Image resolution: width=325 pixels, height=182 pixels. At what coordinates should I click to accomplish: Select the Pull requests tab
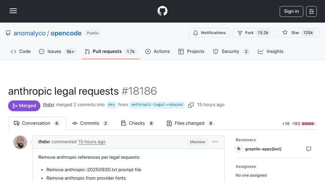click(110, 51)
